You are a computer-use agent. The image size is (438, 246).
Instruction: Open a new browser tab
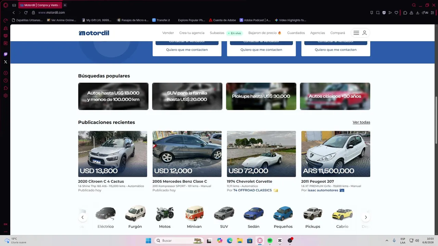click(x=65, y=5)
